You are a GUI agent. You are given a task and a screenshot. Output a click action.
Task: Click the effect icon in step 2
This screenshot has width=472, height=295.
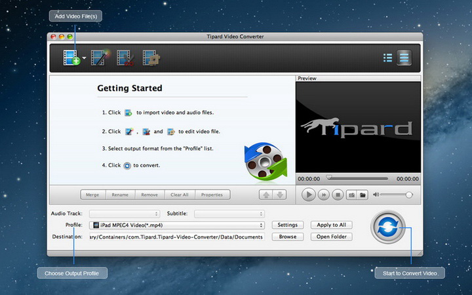[x=129, y=132]
